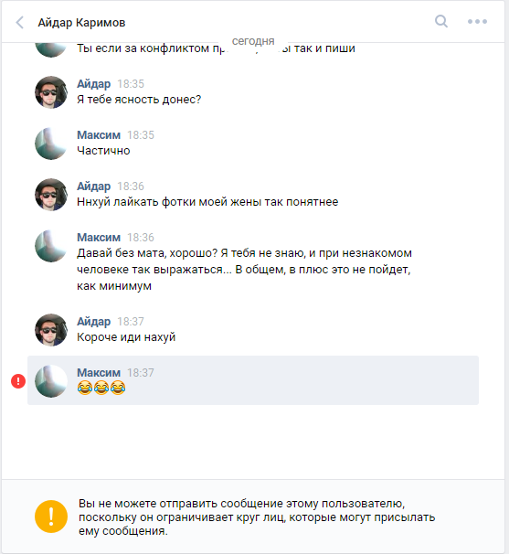Open the three-dot actions menu
The height and width of the screenshot is (554, 509).
click(477, 22)
